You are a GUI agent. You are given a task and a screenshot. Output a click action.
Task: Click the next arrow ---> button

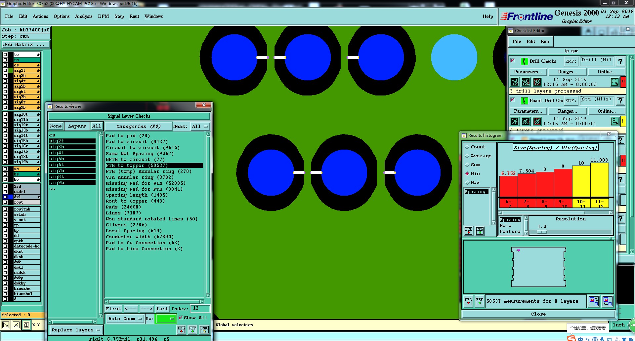coord(147,309)
